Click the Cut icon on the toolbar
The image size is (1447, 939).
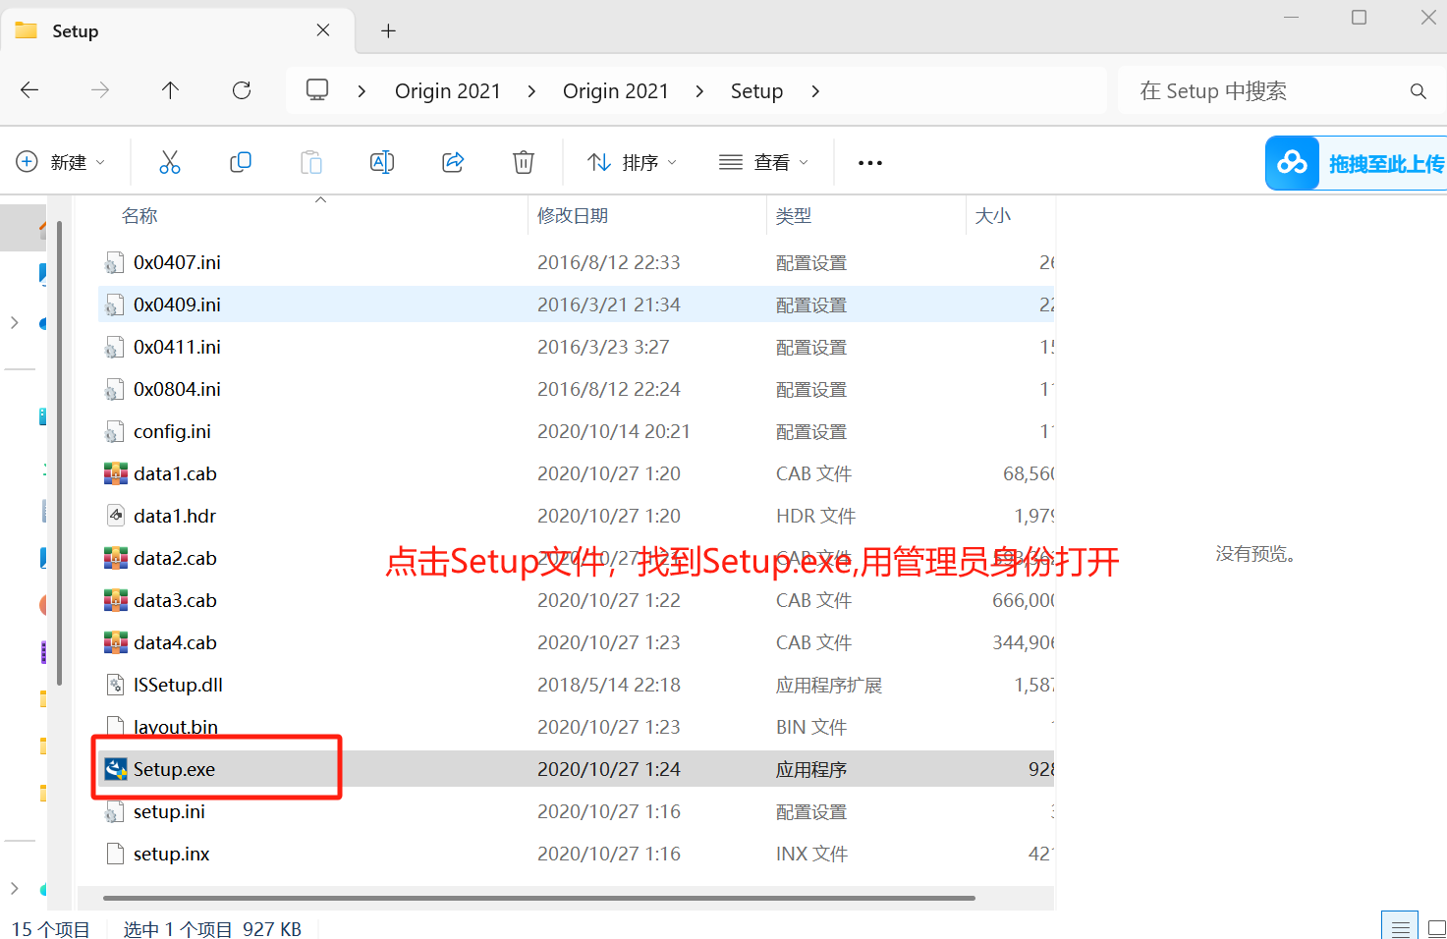[x=169, y=162]
